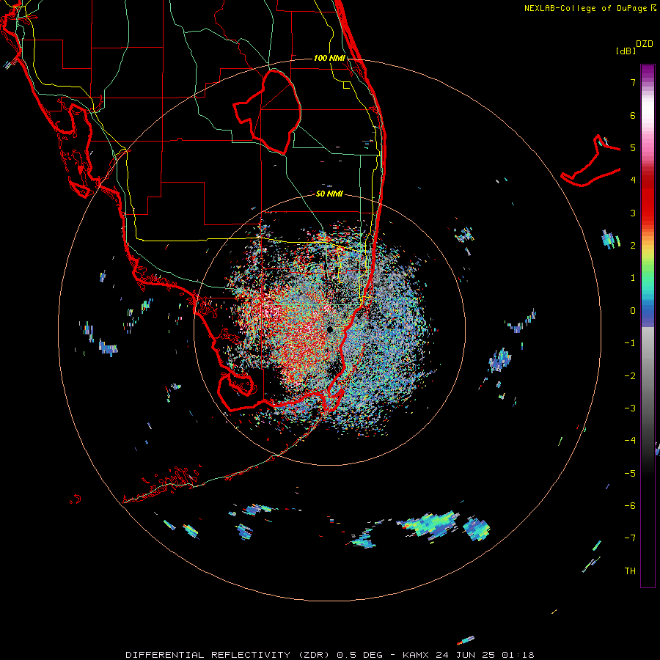Click the [dB] units label
Image resolution: width=660 pixels, height=660 pixels.
point(626,51)
